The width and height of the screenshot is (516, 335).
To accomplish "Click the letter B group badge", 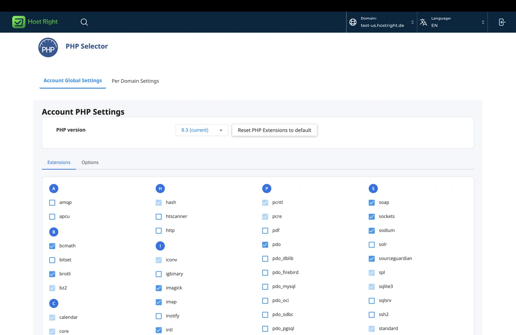I will point(54,232).
